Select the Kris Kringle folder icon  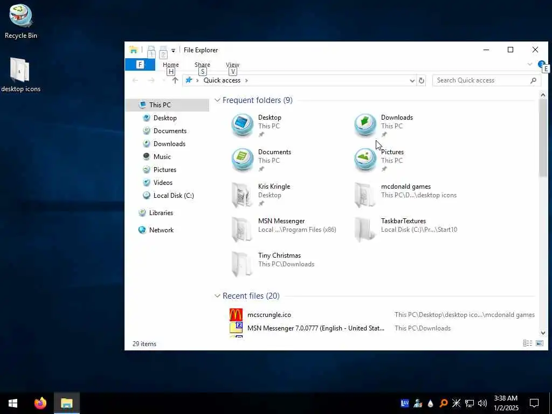242,194
